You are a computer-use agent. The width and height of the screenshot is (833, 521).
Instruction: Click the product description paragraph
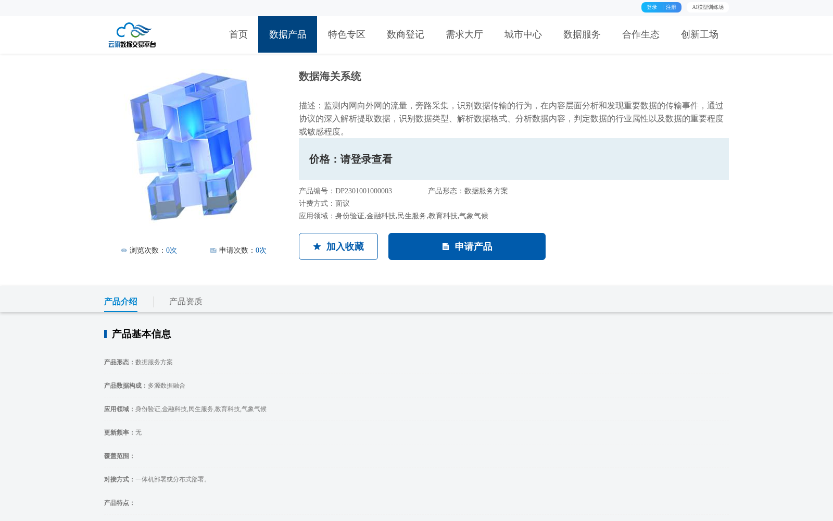tap(511, 119)
